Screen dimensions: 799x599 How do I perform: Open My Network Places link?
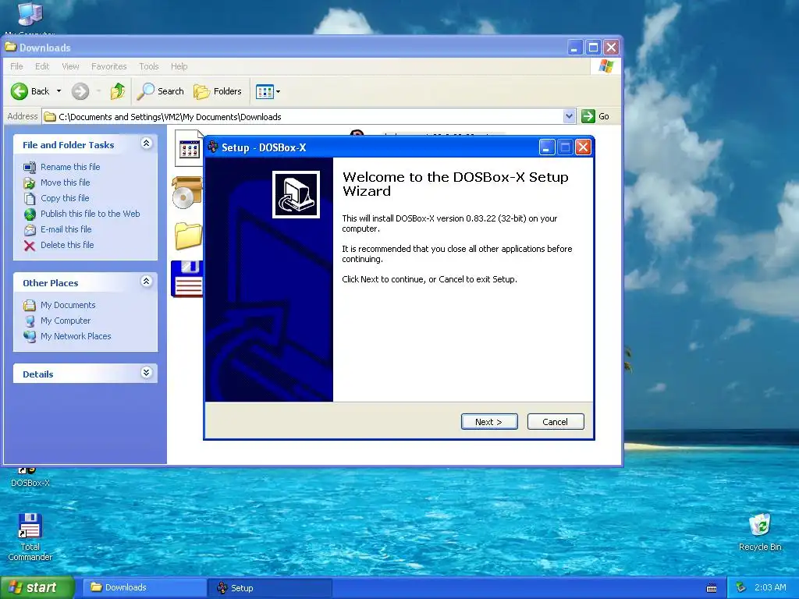(76, 336)
